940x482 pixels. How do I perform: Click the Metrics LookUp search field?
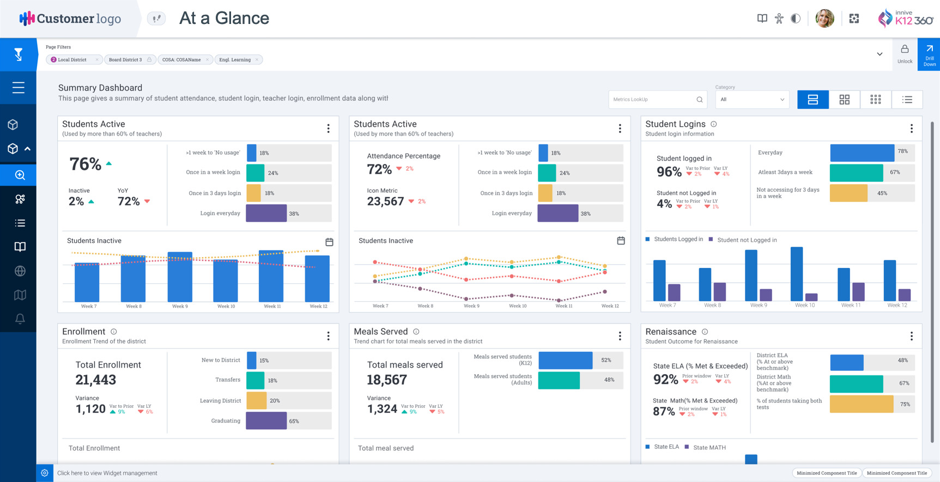(653, 100)
